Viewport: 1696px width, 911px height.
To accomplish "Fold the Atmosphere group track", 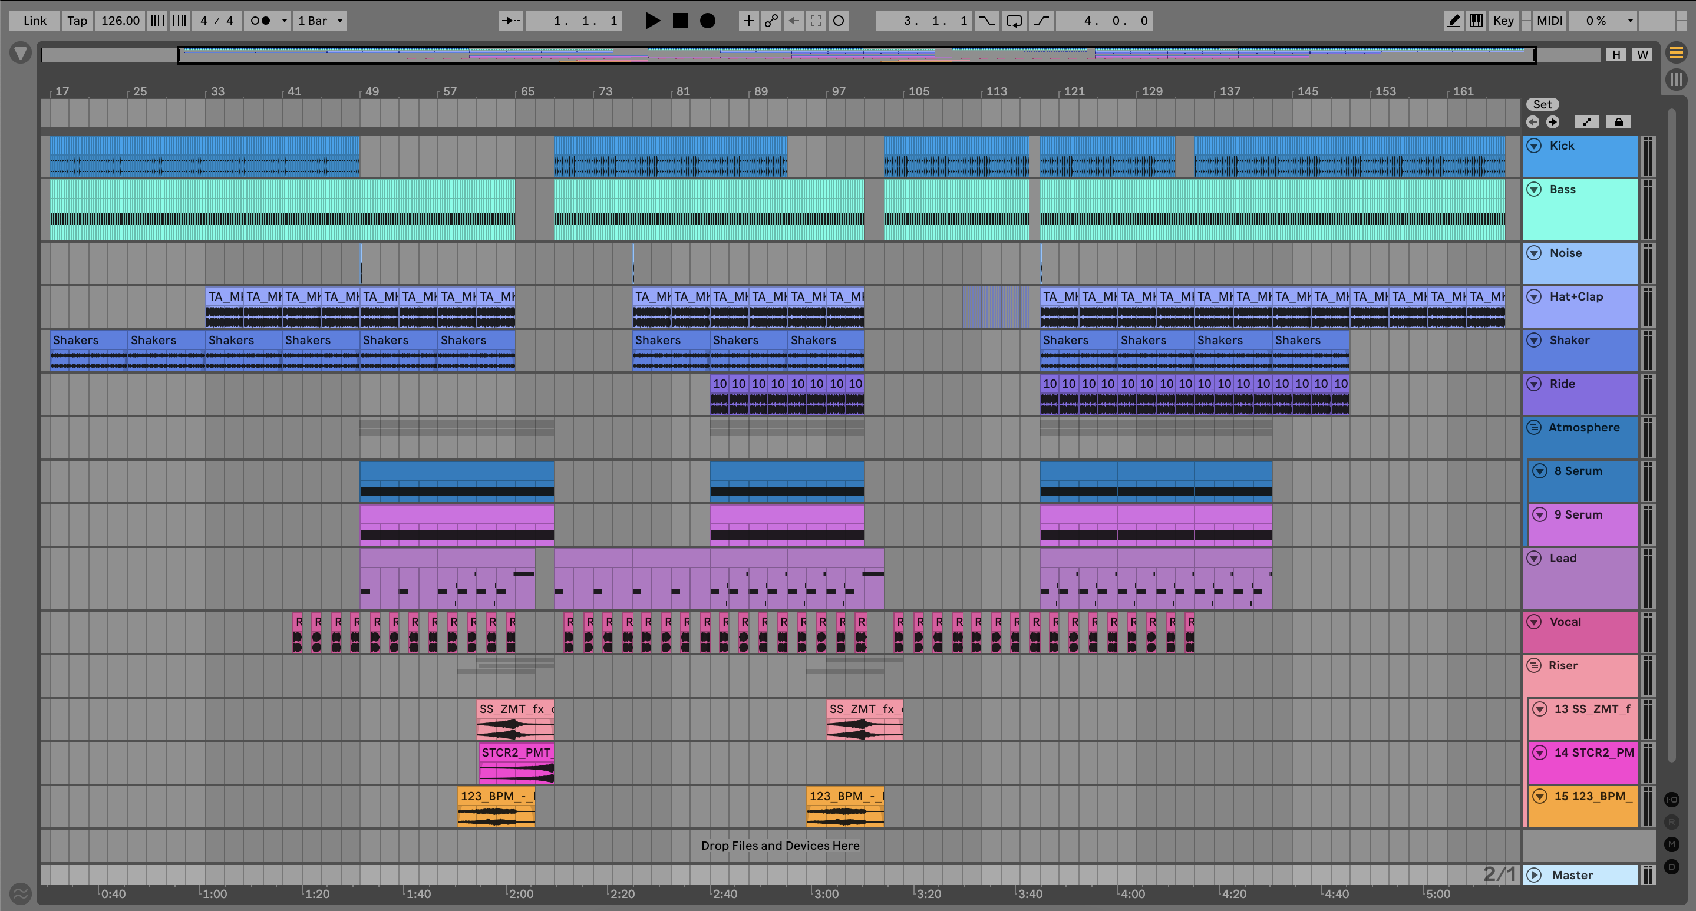I will (1534, 427).
